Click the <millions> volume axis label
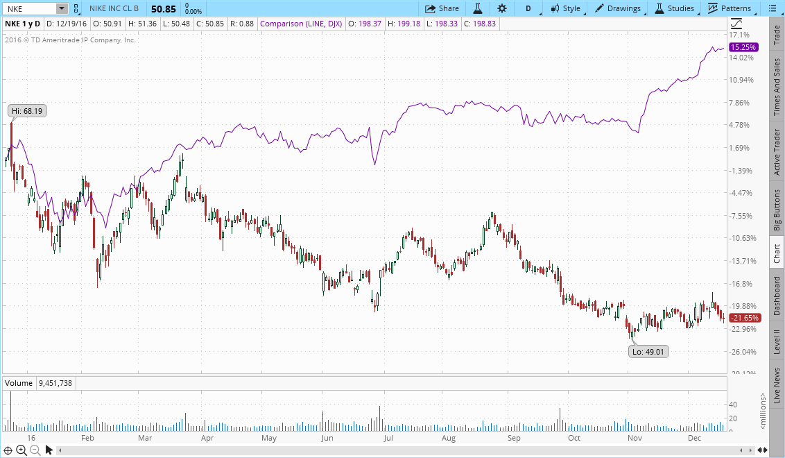The image size is (785, 458). point(763,411)
